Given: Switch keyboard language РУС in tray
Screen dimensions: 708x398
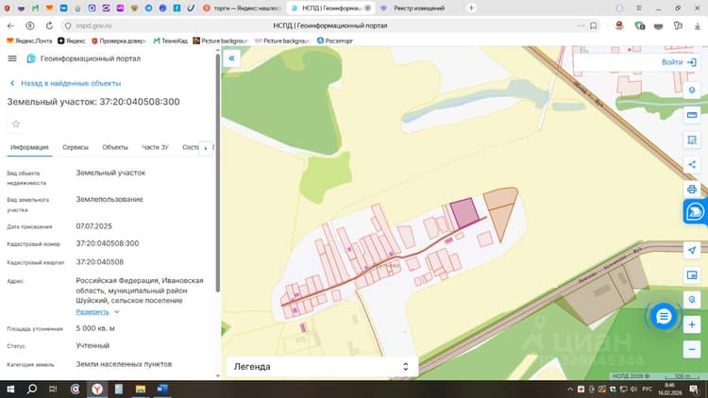Looking at the screenshot, I should click(x=647, y=389).
